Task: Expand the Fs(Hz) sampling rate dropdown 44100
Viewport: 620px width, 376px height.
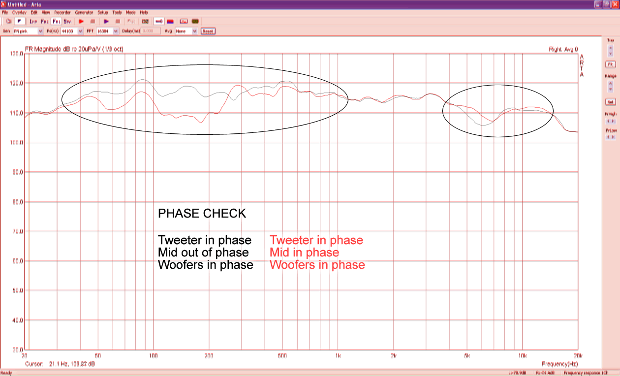Action: tap(81, 31)
